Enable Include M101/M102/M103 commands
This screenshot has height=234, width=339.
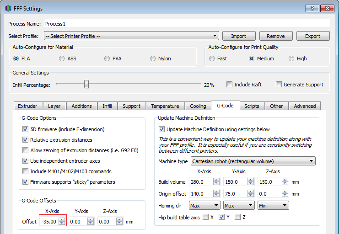[25, 171]
